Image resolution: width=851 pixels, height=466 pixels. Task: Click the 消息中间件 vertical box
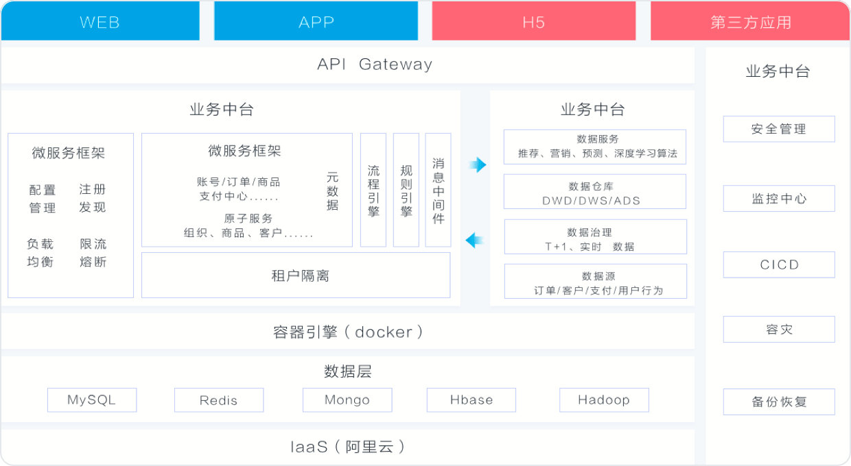point(438,190)
